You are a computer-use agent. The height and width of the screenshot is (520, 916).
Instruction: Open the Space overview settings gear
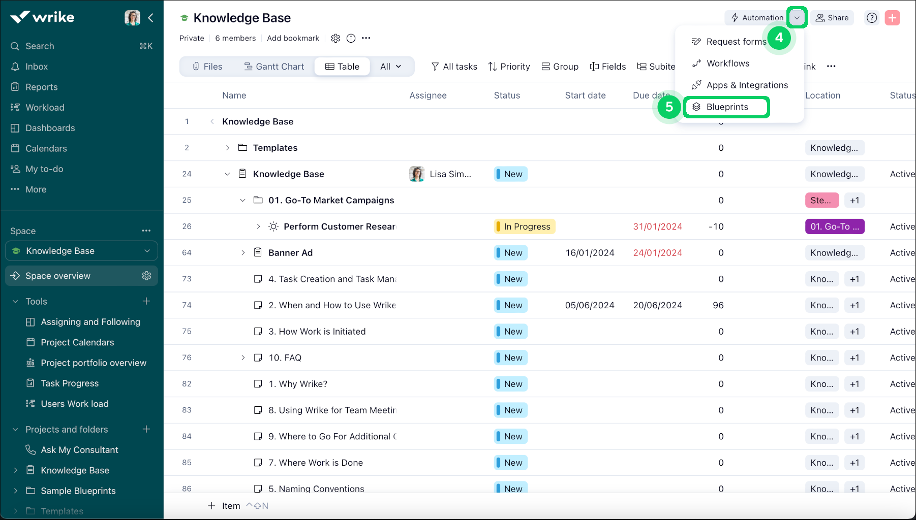146,276
